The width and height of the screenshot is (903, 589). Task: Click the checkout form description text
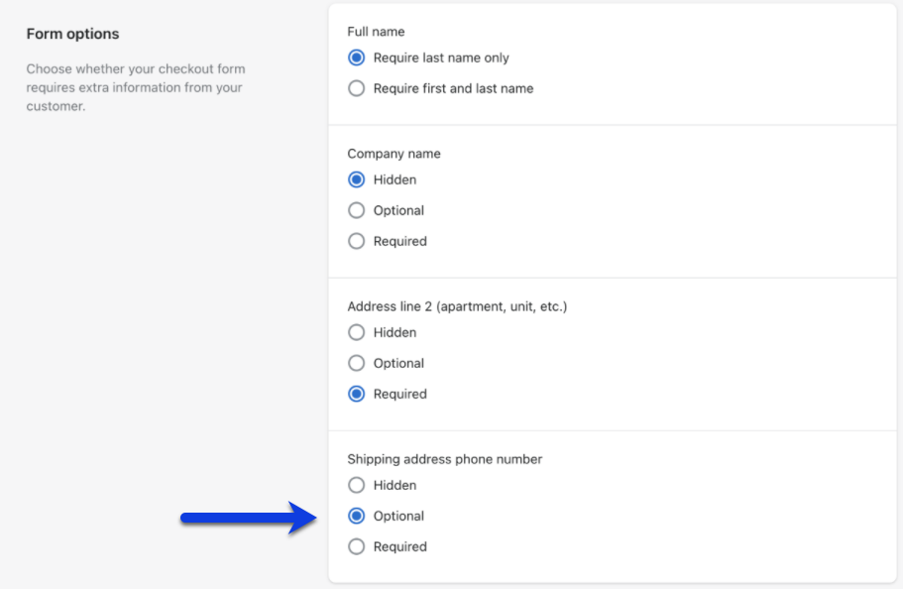(x=136, y=87)
